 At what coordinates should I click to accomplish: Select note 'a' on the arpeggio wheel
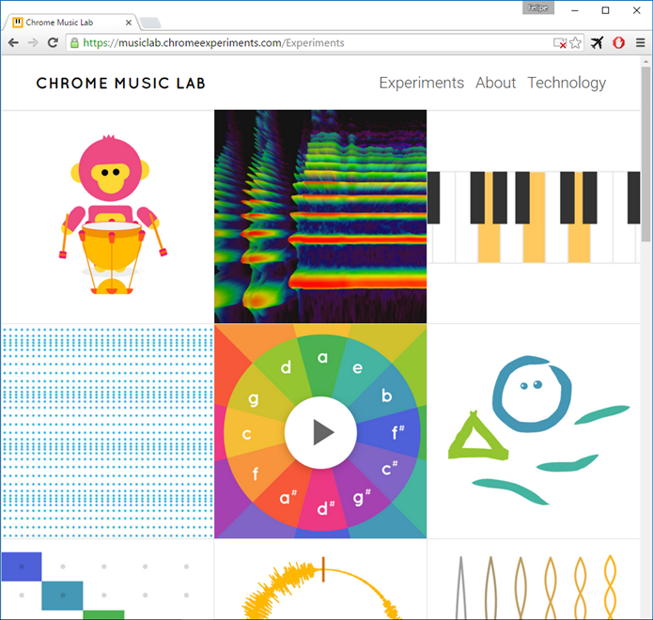(x=322, y=358)
